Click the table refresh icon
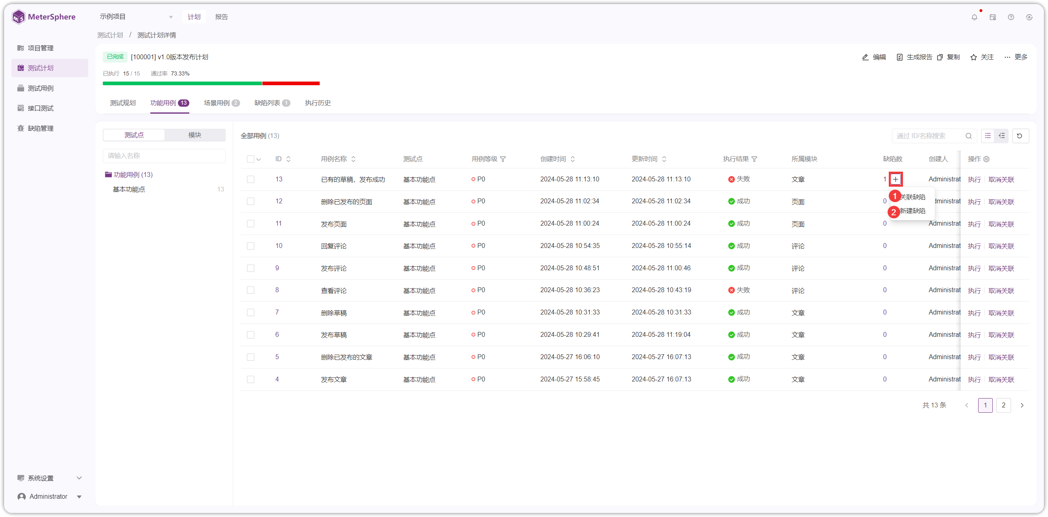1048x517 pixels. pyautogui.click(x=1020, y=136)
